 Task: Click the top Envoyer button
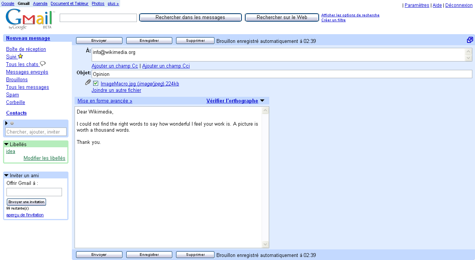point(99,41)
